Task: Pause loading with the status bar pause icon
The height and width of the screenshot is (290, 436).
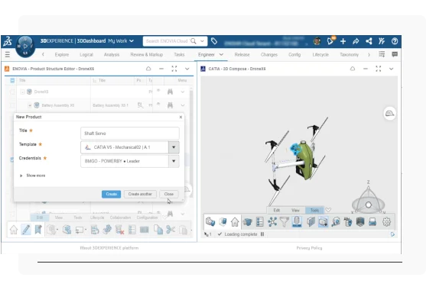Action: click(x=262, y=234)
